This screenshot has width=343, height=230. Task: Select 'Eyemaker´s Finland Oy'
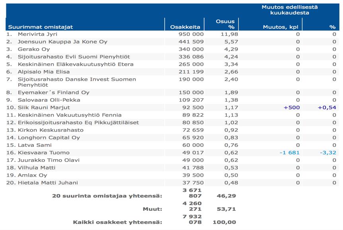click(x=54, y=92)
